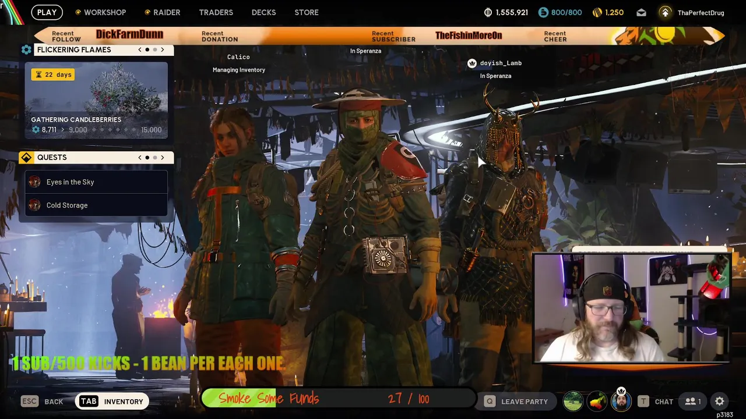The height and width of the screenshot is (419, 746).
Task: Click the blue token icon beside 800/800
Action: (x=543, y=12)
